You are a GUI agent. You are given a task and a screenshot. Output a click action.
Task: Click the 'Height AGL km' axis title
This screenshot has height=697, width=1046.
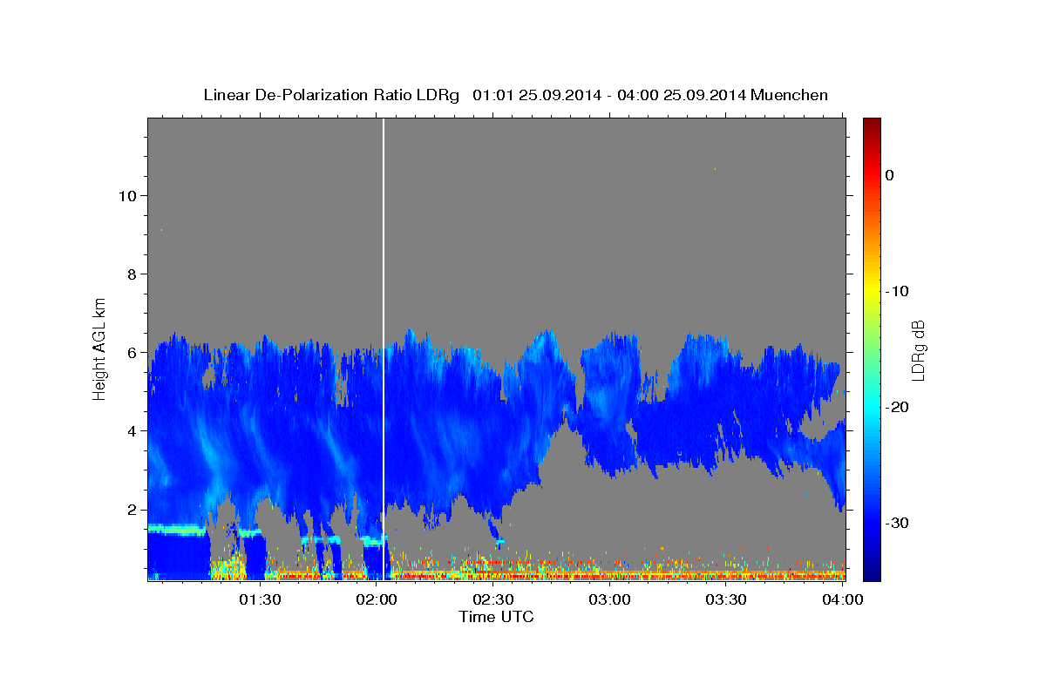point(100,348)
